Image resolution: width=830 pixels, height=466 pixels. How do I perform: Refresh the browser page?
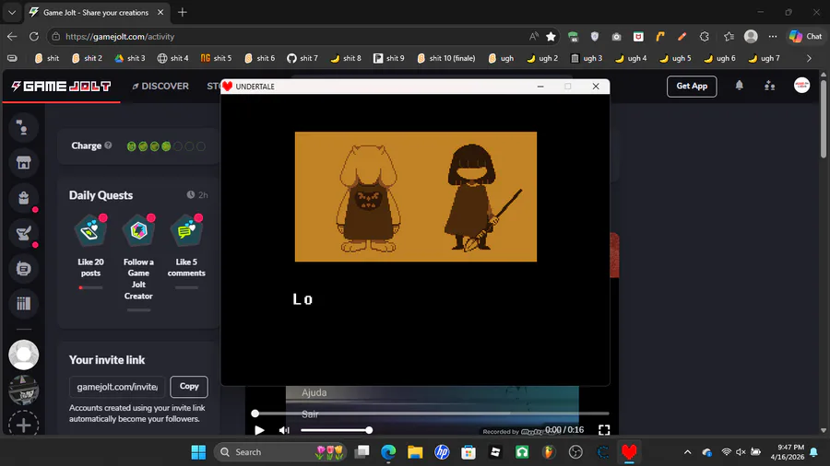34,37
